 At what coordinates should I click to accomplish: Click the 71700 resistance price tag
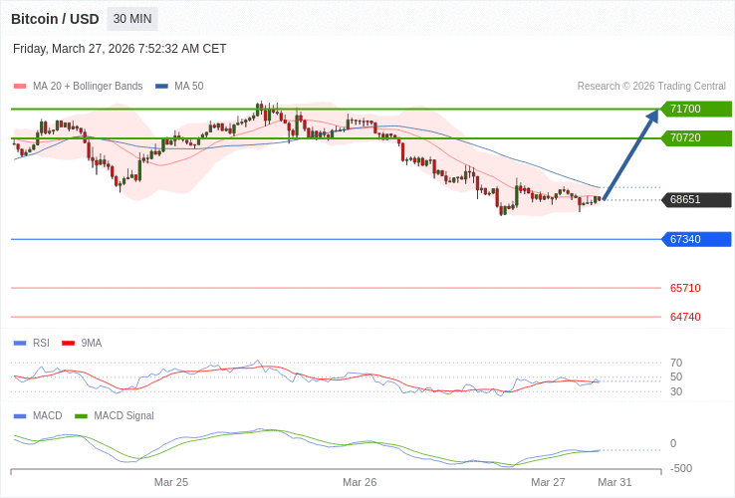point(695,109)
